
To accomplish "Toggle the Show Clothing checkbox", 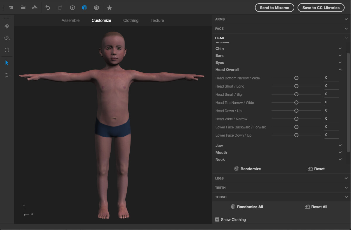I will click(217, 219).
